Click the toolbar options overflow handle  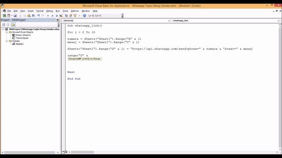pyautogui.click(x=122, y=16)
